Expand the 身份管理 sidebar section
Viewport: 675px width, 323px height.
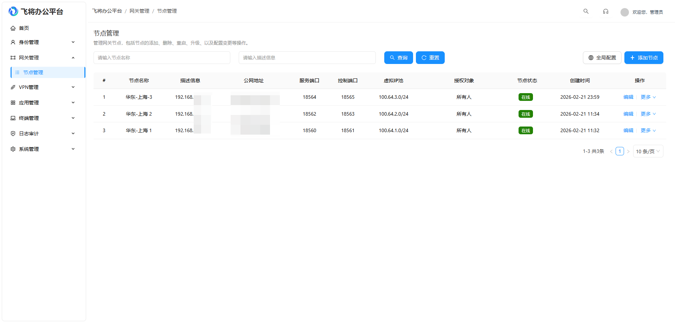(x=29, y=42)
